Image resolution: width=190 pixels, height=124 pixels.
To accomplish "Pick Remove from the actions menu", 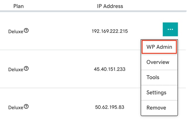I will (156, 108).
